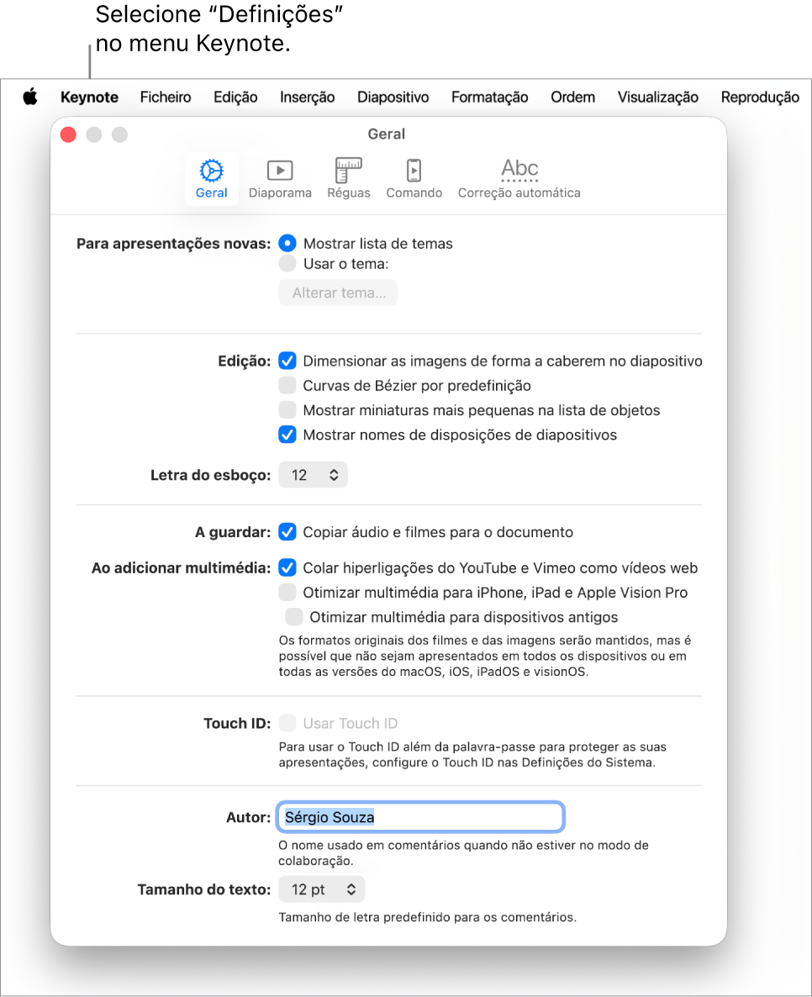Expand the Letra do esboço size dropdown
Screen dimensions: 812x997
click(x=313, y=475)
